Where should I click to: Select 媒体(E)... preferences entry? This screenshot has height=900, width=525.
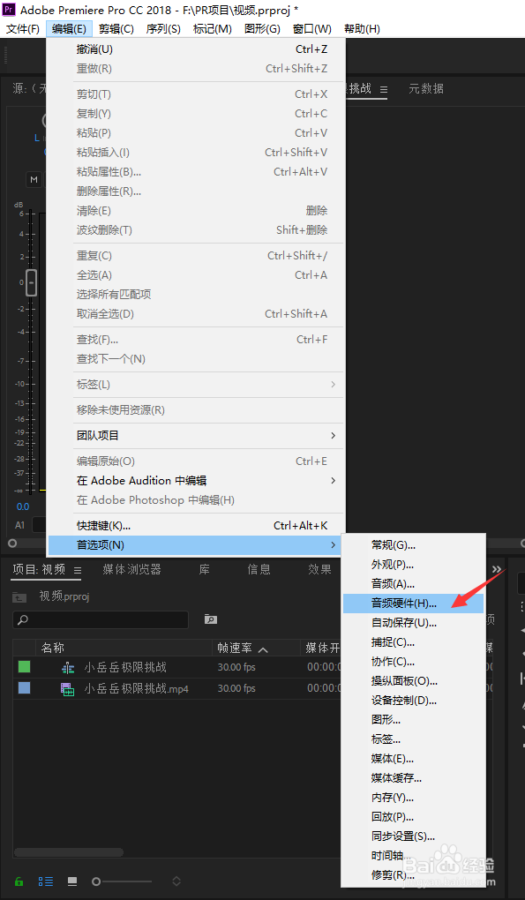coord(413,759)
